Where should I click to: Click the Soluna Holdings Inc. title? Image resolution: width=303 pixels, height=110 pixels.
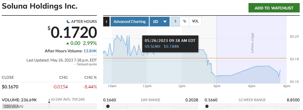point(40,6)
